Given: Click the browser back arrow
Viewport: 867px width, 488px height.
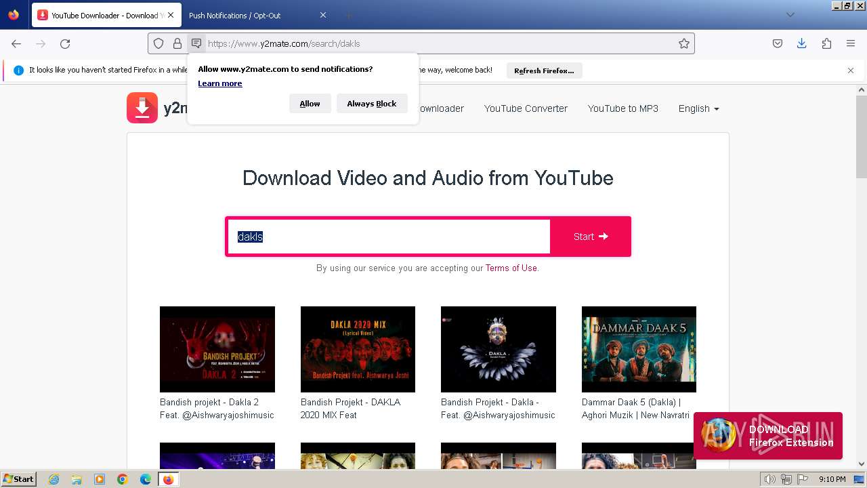Looking at the screenshot, I should (x=16, y=43).
